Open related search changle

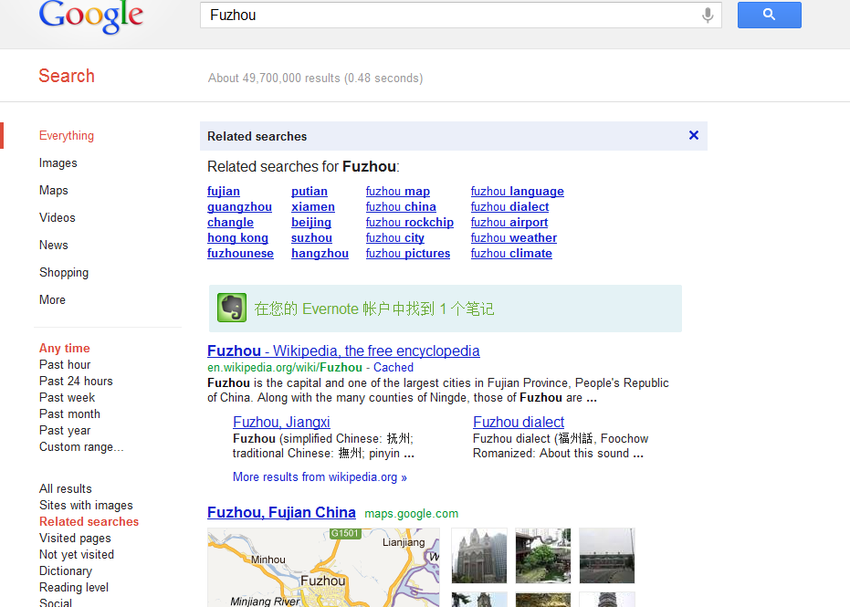tap(230, 222)
